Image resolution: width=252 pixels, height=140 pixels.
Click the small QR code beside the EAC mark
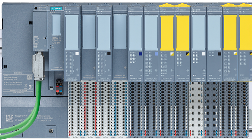coord(30,78)
